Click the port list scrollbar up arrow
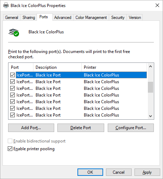Screen dimensions: 163x179 pos(150,67)
